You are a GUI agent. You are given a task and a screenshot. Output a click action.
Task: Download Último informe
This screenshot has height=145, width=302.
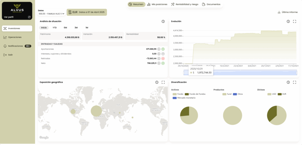(288, 12)
